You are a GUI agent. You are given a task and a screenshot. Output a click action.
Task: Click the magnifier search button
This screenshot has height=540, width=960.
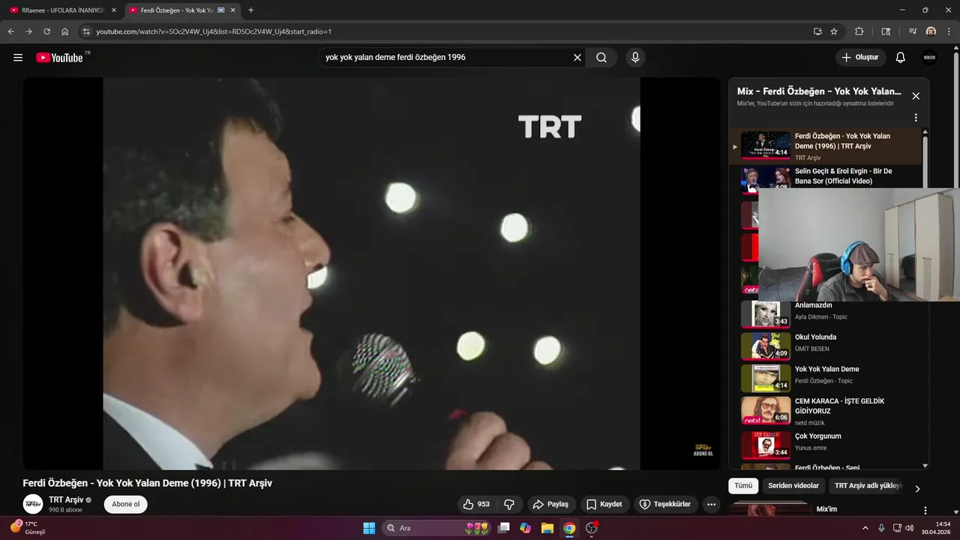click(x=601, y=58)
